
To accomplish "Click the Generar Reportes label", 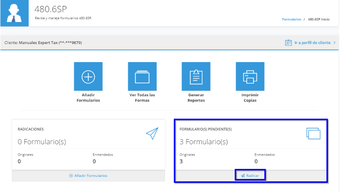I will (x=196, y=98).
